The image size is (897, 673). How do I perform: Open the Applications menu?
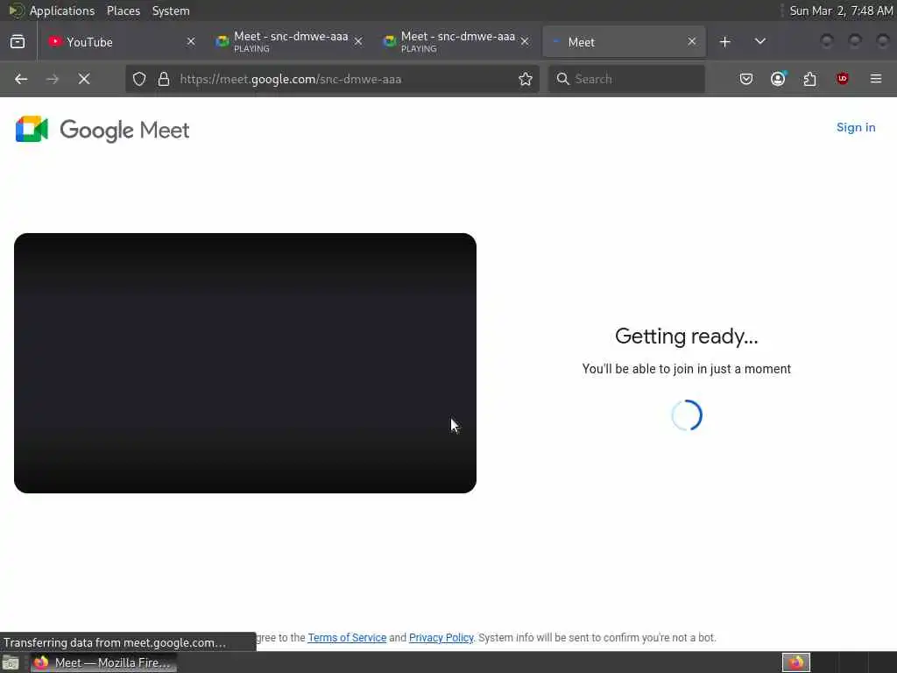62,11
